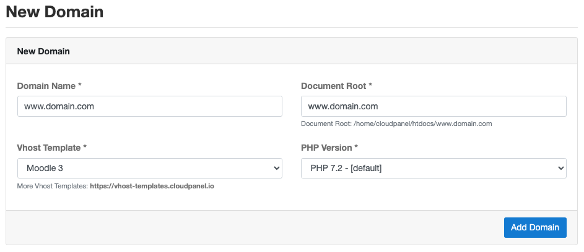Click the chevron arrow on Vhost Template select
Screen dimensions: 584x252
276,169
